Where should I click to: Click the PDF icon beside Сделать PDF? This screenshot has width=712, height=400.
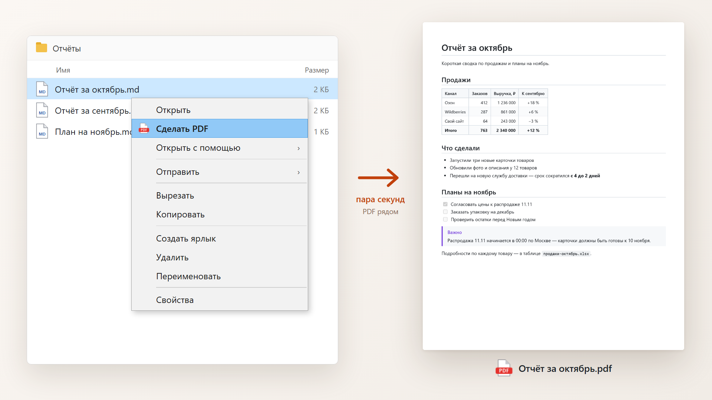coord(144,129)
